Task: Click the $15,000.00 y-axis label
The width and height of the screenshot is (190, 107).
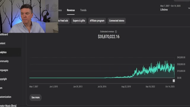Action: pos(181,71)
